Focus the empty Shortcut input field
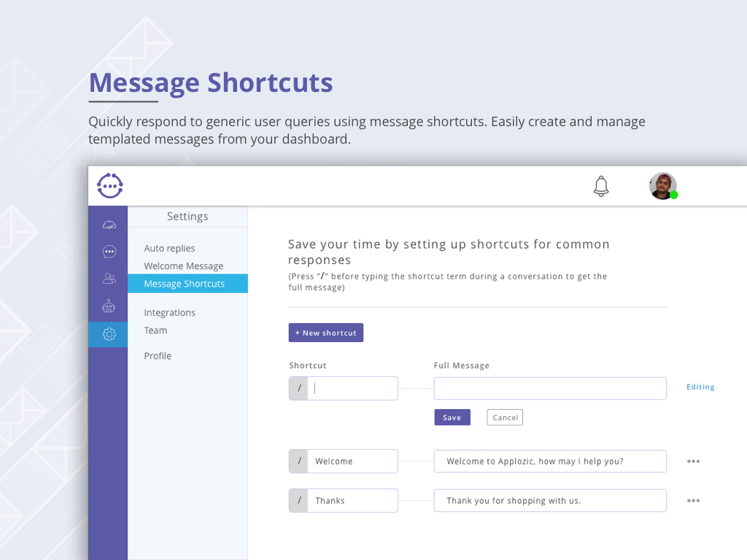The image size is (747, 560). pos(344,388)
